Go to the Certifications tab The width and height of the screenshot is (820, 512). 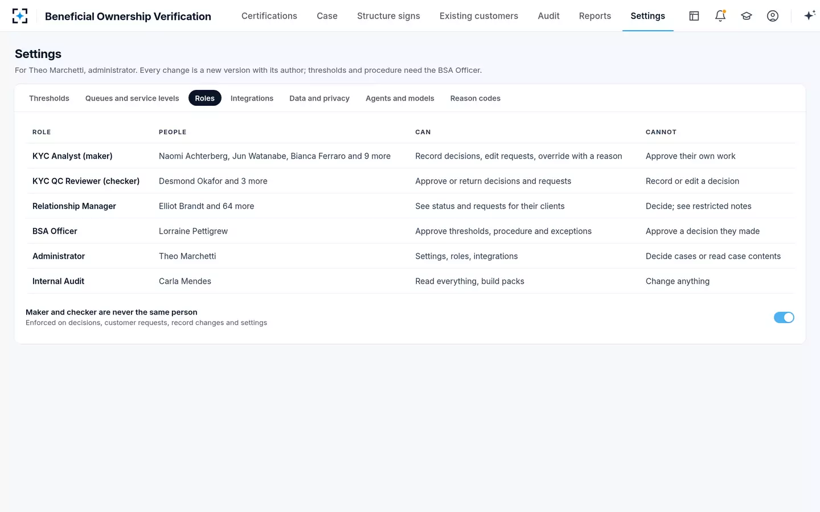pos(269,16)
